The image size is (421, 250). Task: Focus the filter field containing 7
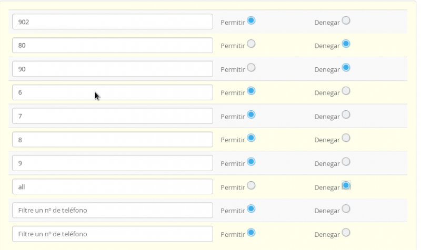112,116
